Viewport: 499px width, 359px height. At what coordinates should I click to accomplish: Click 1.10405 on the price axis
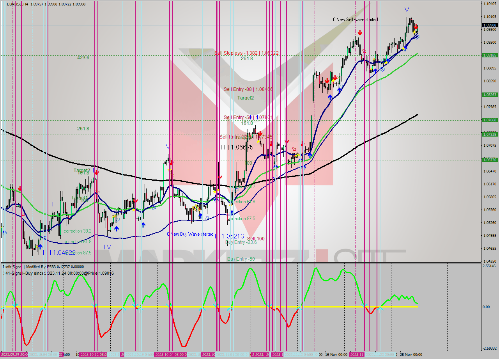coord(490,4)
